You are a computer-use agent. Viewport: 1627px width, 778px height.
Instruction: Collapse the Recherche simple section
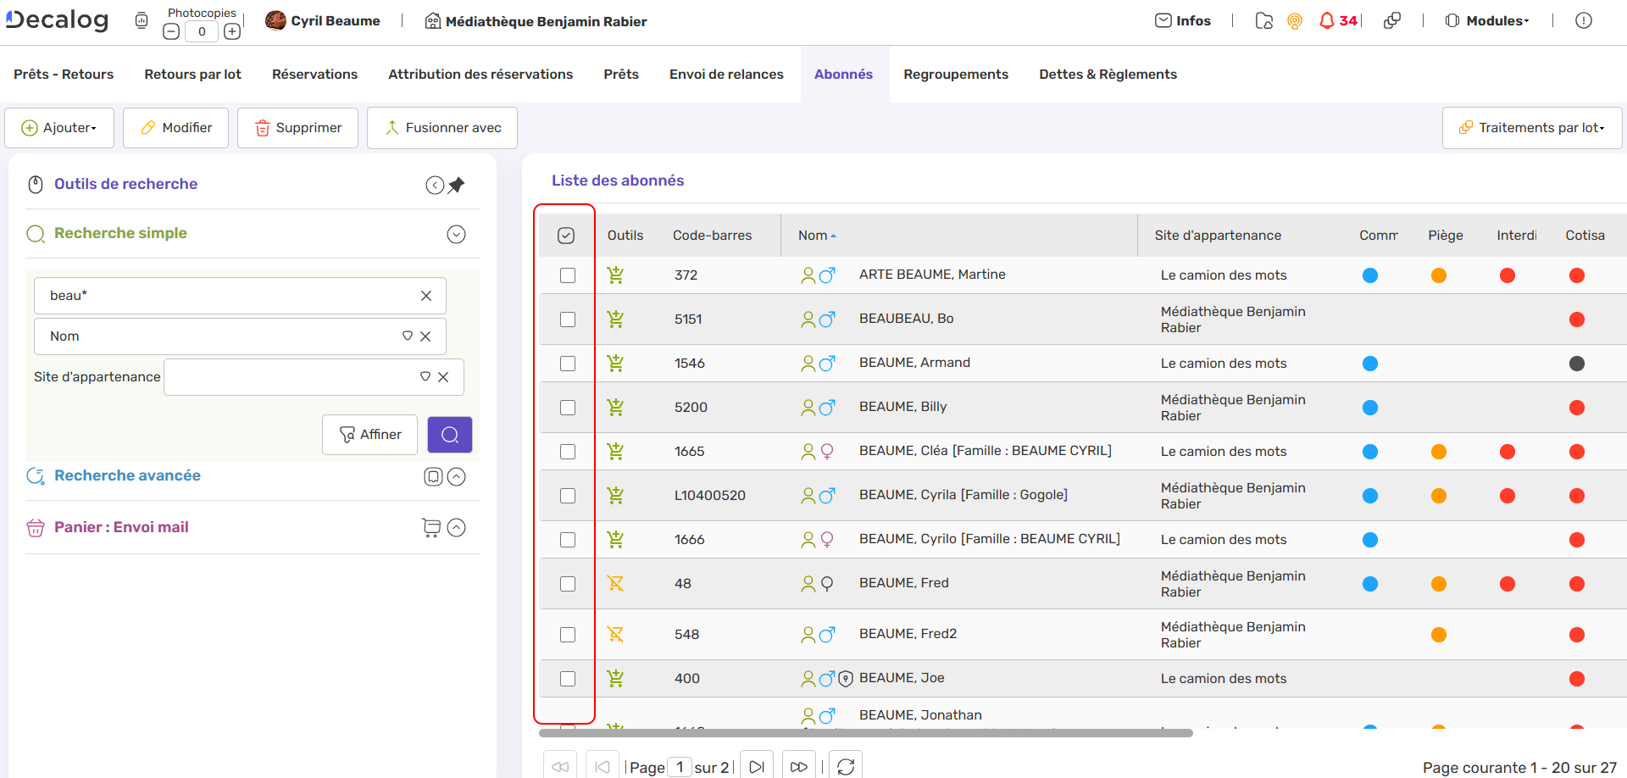click(456, 235)
